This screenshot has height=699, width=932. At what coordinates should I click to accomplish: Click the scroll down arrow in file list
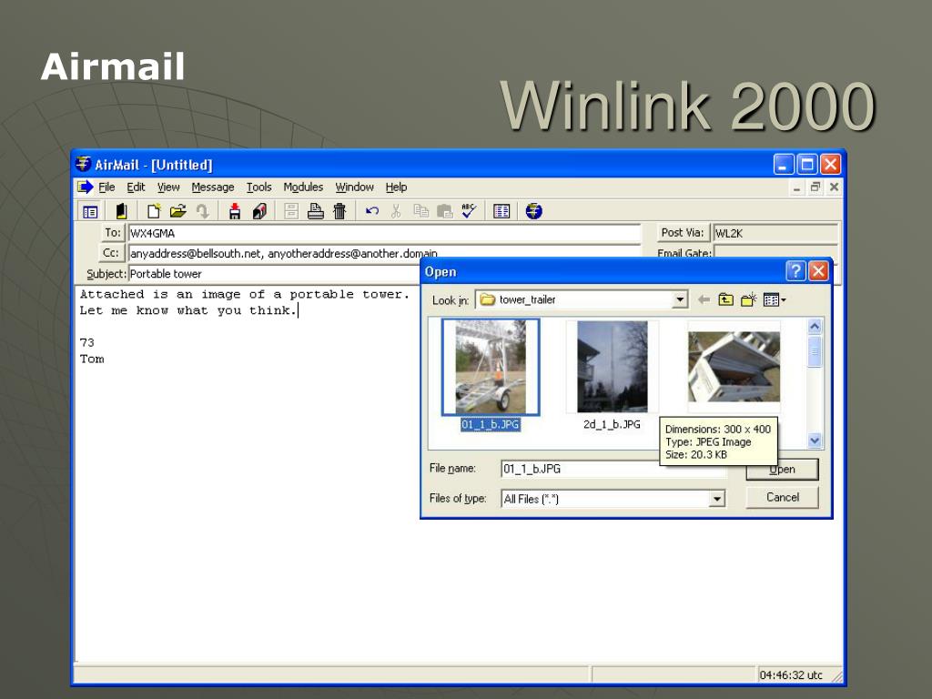tap(815, 441)
